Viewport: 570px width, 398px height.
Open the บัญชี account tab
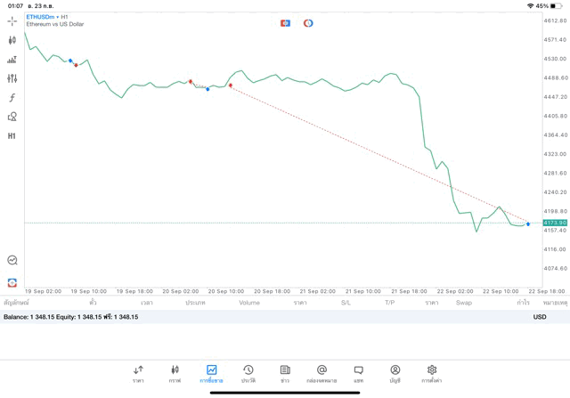[x=395, y=374]
